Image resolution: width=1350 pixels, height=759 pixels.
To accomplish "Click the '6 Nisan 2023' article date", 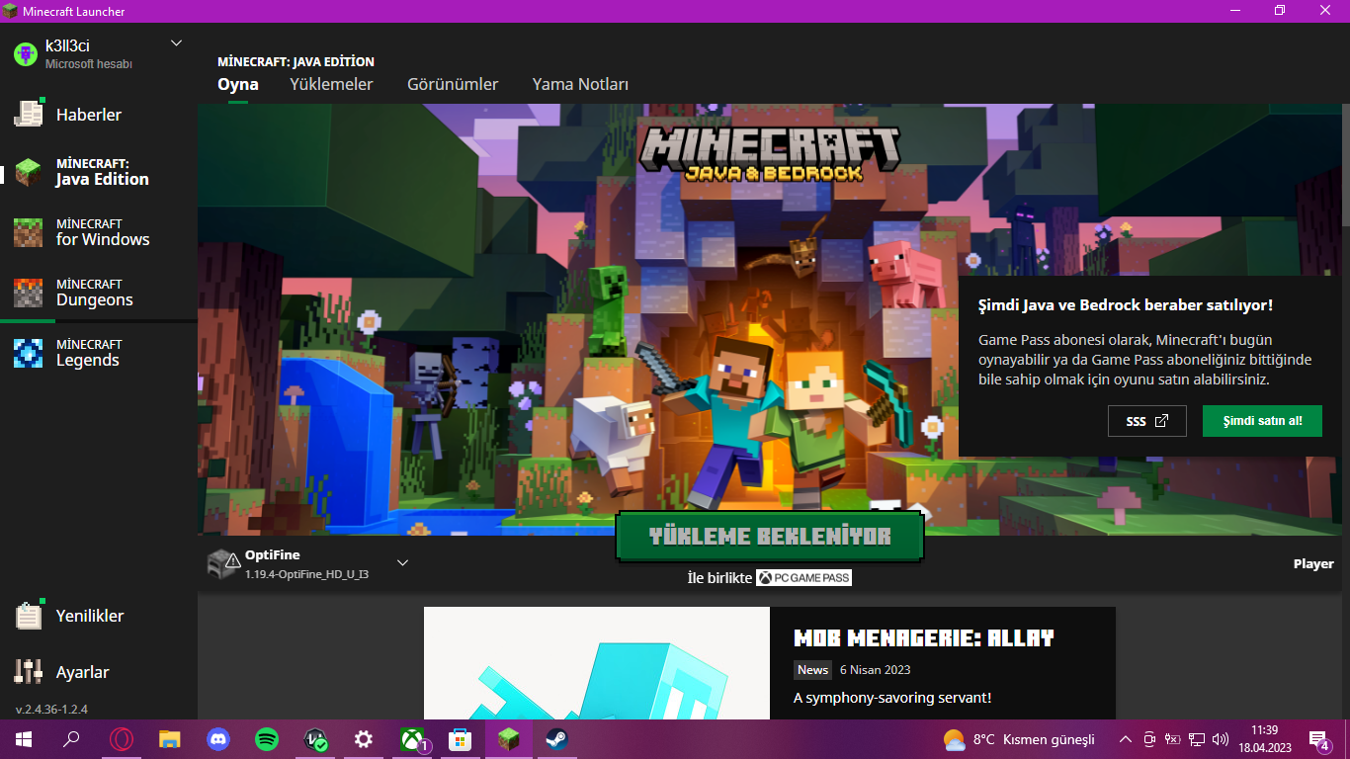I will click(874, 670).
